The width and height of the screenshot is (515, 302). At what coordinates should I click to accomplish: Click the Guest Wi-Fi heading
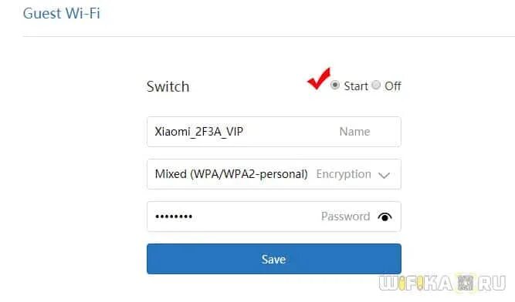click(x=62, y=13)
